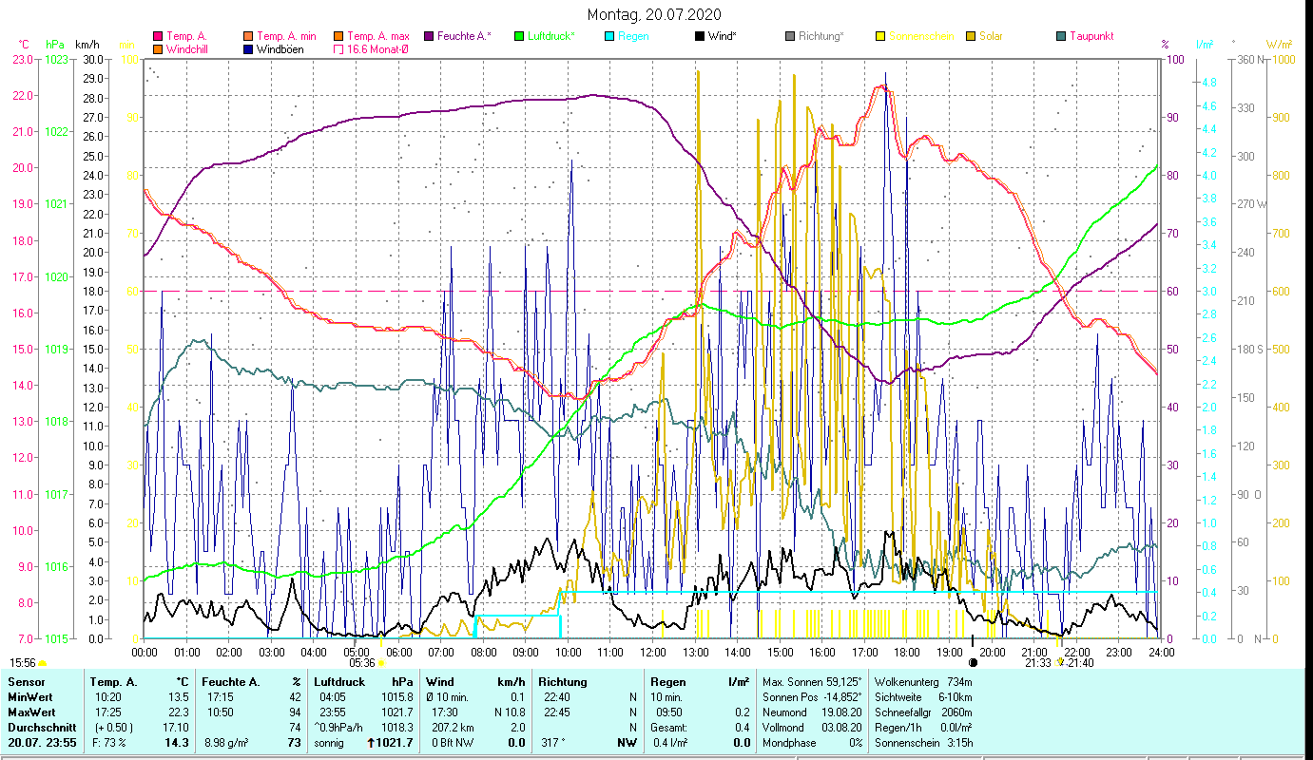Viewport: 1313px width, 760px height.
Task: Click the 'Wolkenunterg 734m' entry
Action: coord(923,682)
